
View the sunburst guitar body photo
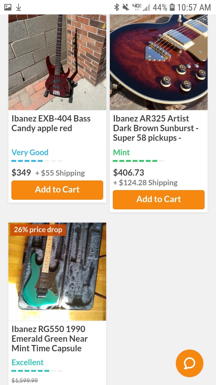(159, 62)
